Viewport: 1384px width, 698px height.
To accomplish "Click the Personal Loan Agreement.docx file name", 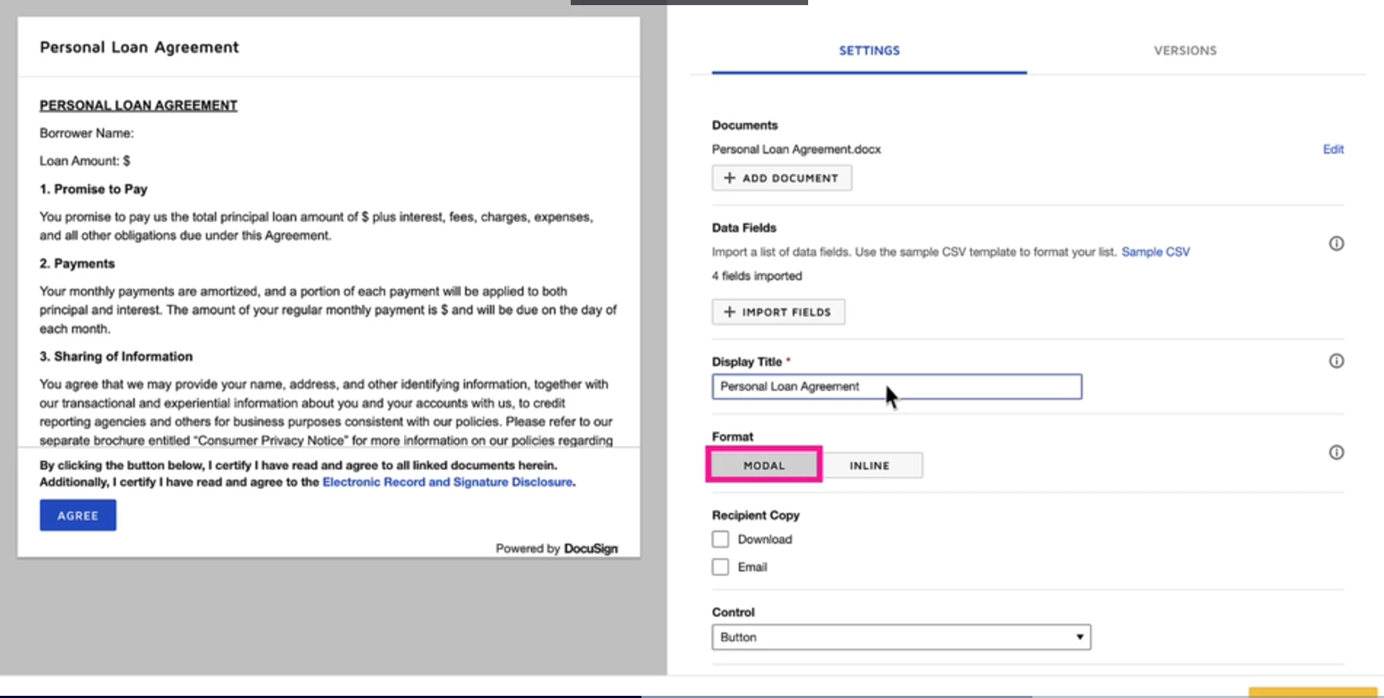I will 796,149.
